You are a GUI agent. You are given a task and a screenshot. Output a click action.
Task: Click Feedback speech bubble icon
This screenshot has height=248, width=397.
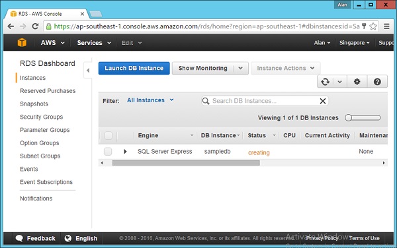tap(19, 238)
